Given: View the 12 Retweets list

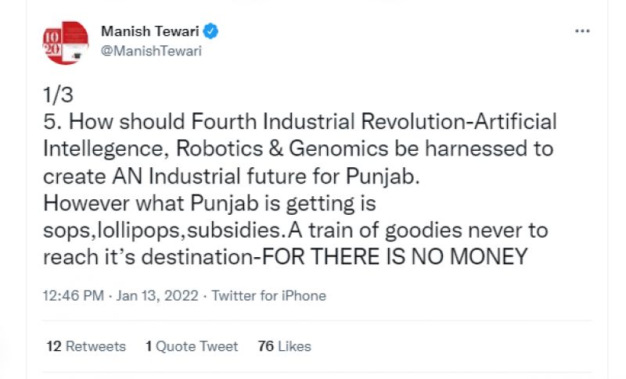Looking at the screenshot, I should coord(86,346).
